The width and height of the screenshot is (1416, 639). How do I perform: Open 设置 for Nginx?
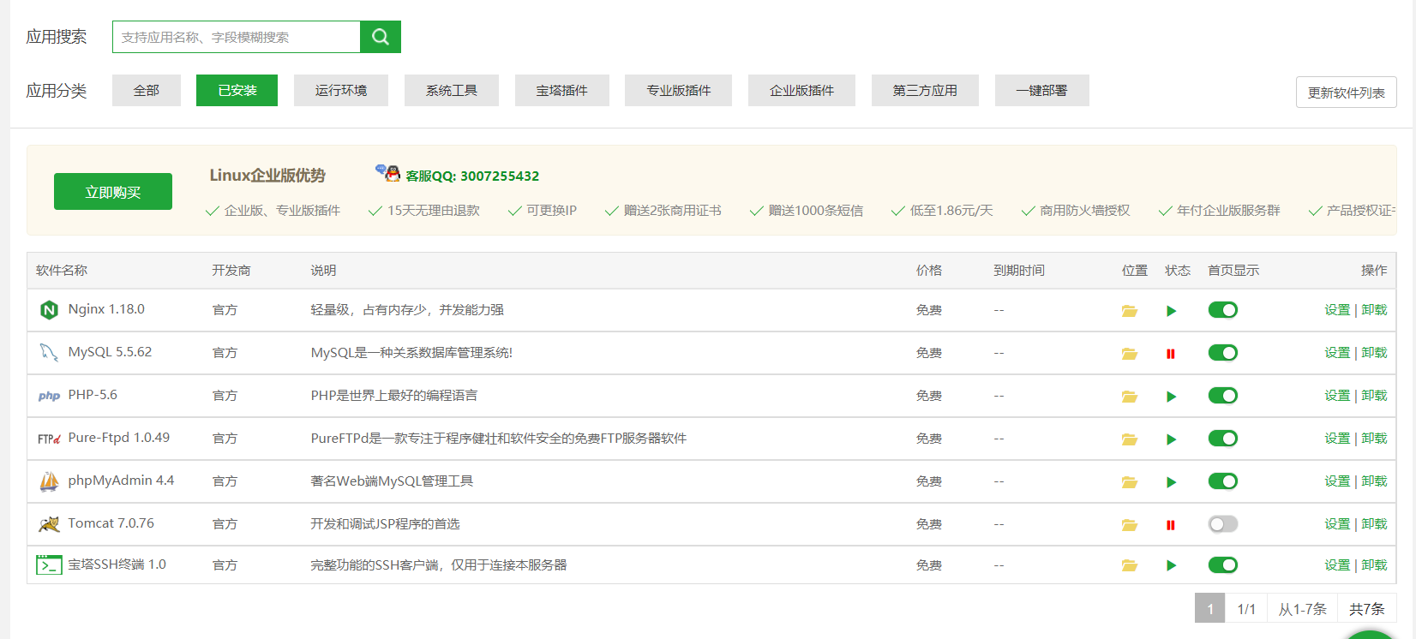pyautogui.click(x=1337, y=310)
